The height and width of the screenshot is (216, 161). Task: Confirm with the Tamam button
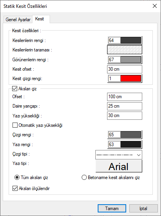[112, 208]
